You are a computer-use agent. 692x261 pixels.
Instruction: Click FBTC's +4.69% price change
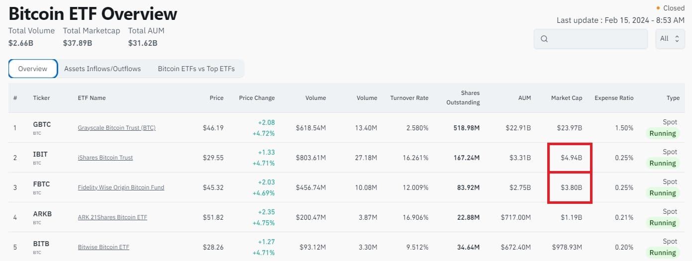264,193
